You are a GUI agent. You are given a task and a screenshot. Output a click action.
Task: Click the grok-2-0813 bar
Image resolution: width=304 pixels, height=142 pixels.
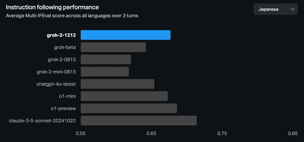tap(106, 60)
